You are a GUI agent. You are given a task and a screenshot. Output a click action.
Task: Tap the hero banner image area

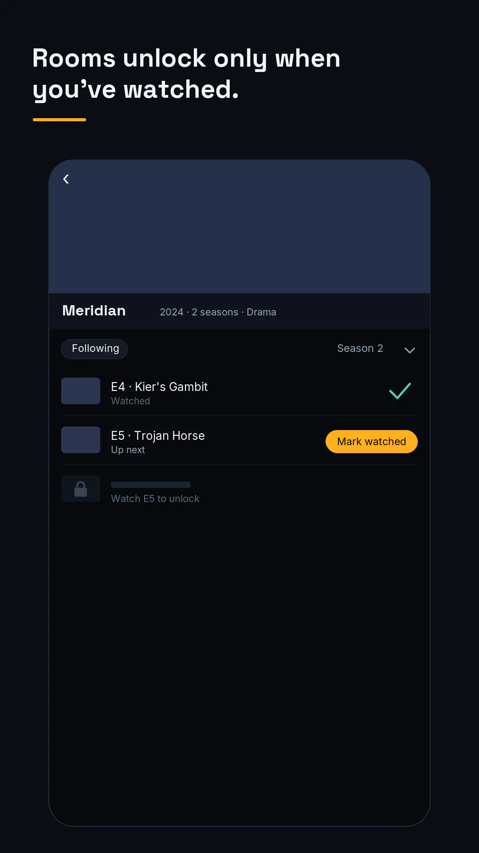pos(239,227)
